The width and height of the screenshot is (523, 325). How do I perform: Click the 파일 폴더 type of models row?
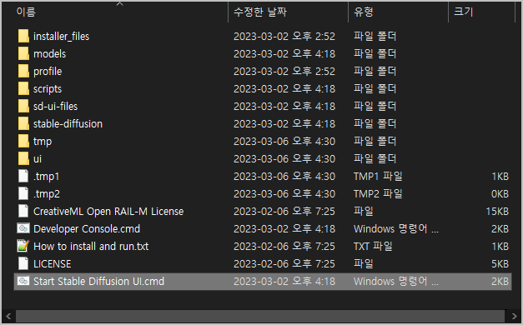[x=375, y=53]
